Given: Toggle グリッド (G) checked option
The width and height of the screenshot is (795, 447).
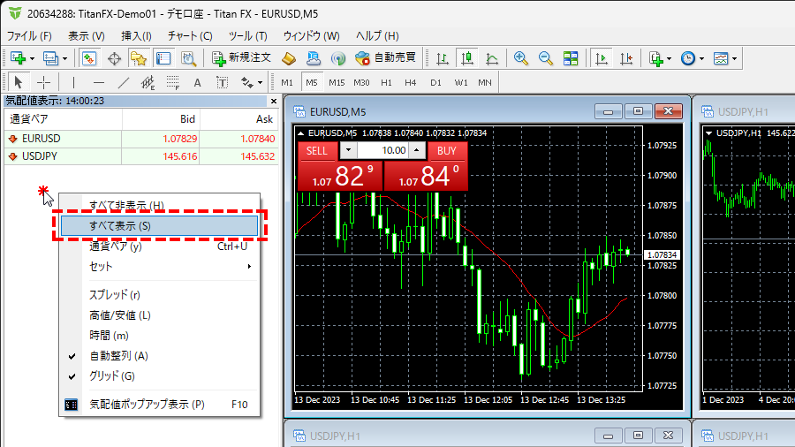Looking at the screenshot, I should (x=160, y=376).
